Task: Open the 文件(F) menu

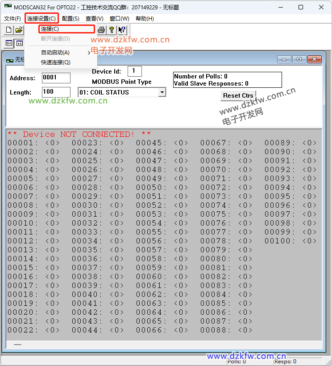Action: (x=12, y=18)
